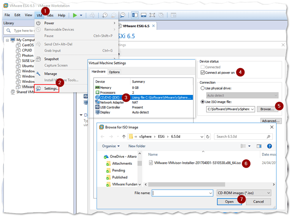
Task: Open the change view options dropdown
Action: point(249,146)
